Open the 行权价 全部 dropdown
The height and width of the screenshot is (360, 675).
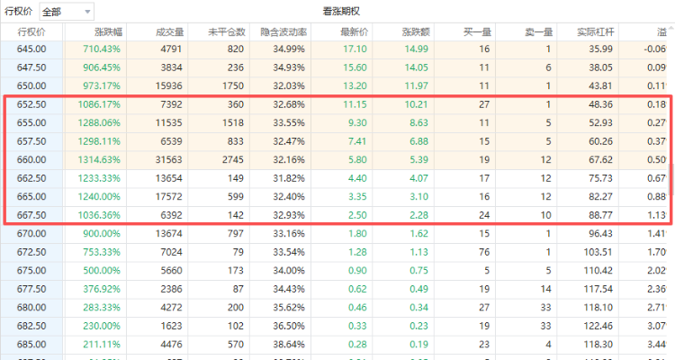point(67,12)
